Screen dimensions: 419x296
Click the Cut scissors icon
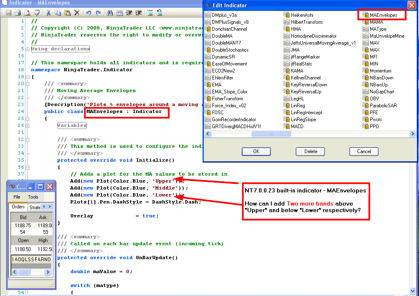pyautogui.click(x=48, y=13)
